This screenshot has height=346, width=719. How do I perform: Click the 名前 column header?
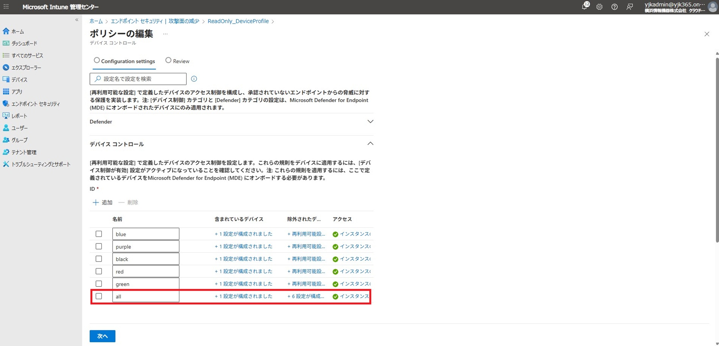tap(117, 219)
